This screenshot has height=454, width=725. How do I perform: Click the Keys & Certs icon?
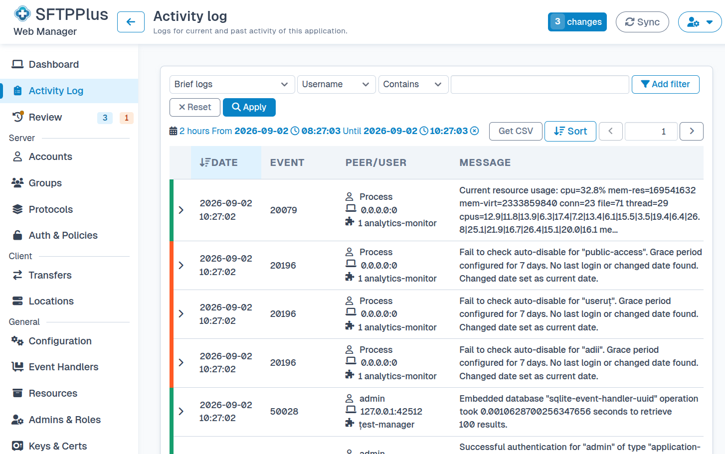click(17, 446)
